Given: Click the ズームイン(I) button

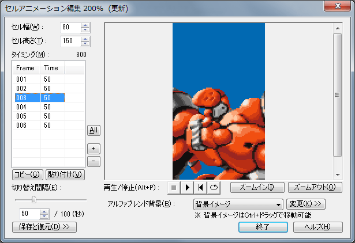Looking at the screenshot, I should 257,188.
